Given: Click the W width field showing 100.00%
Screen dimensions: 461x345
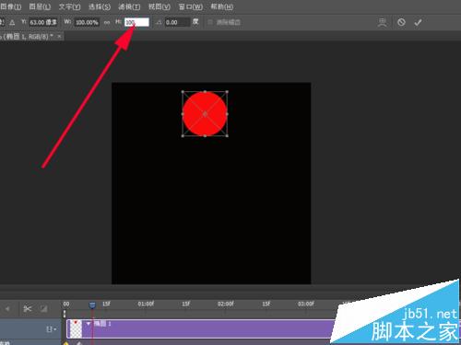Looking at the screenshot, I should (x=87, y=22).
